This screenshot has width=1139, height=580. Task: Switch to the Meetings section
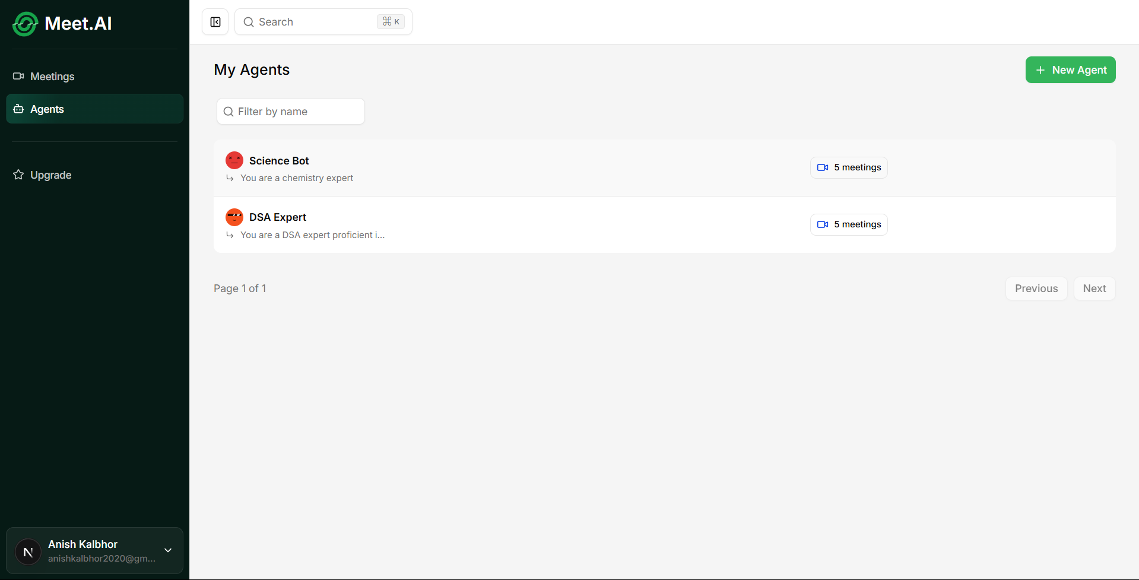tap(52, 76)
